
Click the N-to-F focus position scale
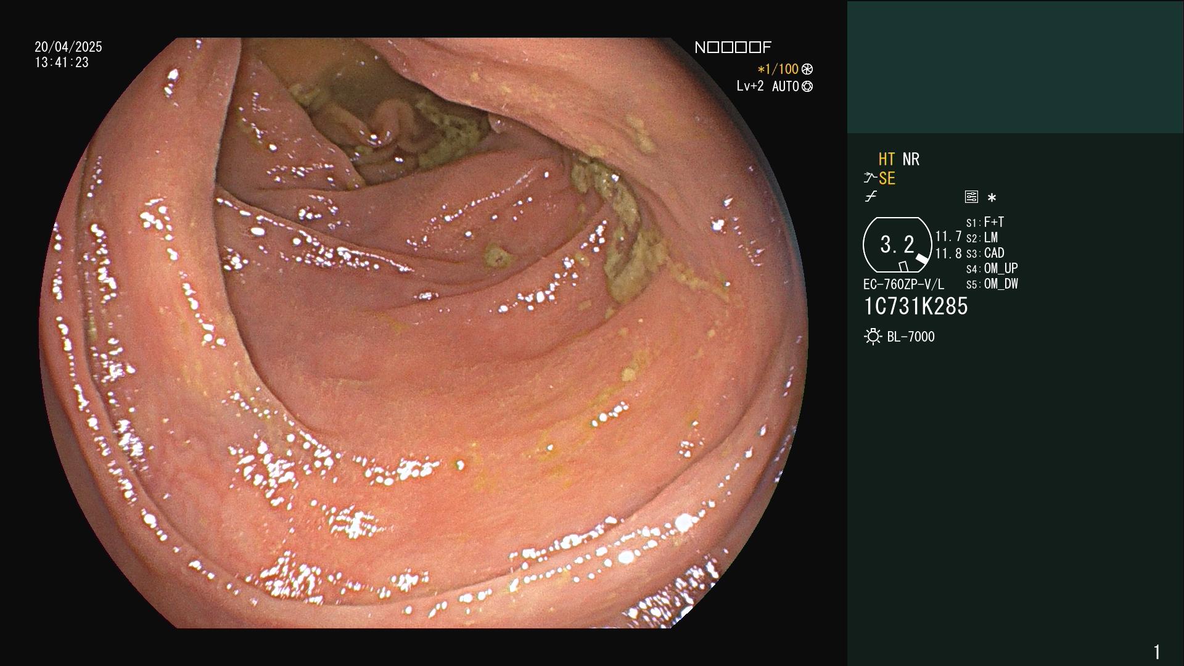point(733,47)
